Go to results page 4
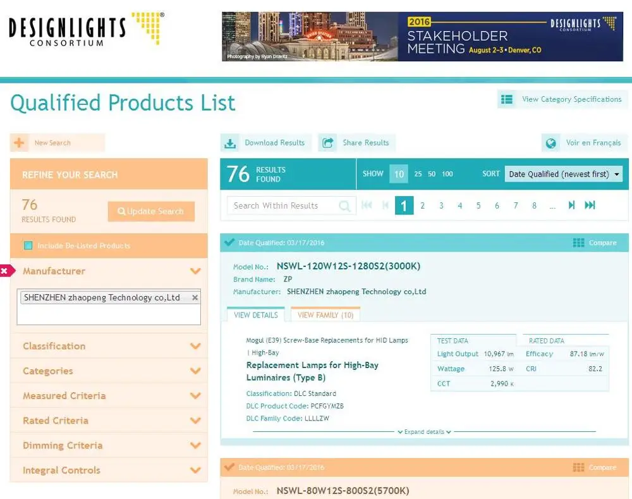This screenshot has height=499, width=632. [x=460, y=206]
